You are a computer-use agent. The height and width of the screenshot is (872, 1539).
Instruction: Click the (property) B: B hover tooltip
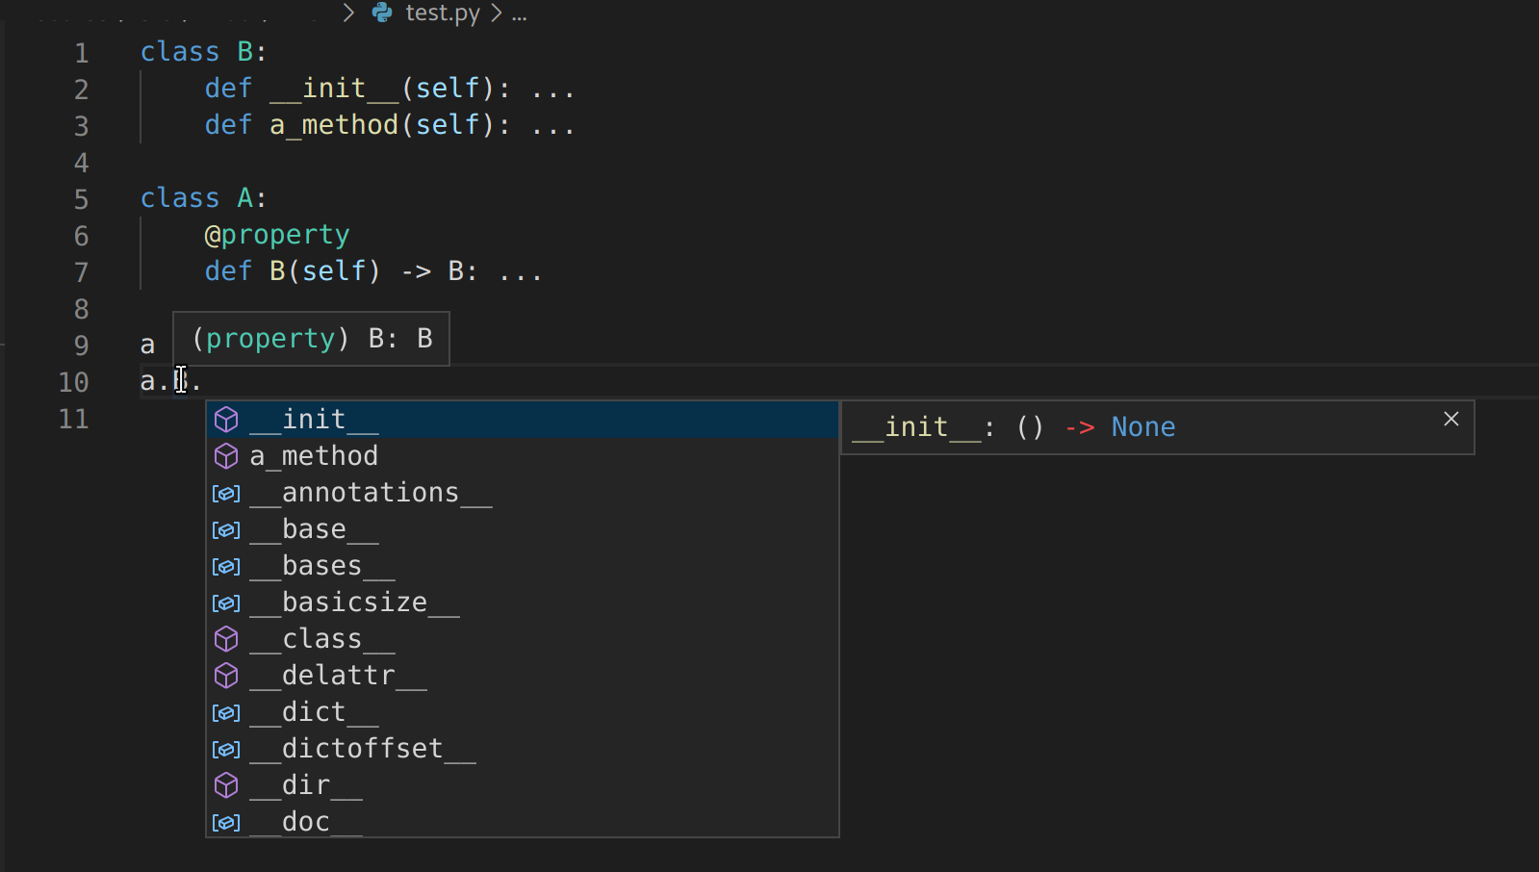(310, 338)
